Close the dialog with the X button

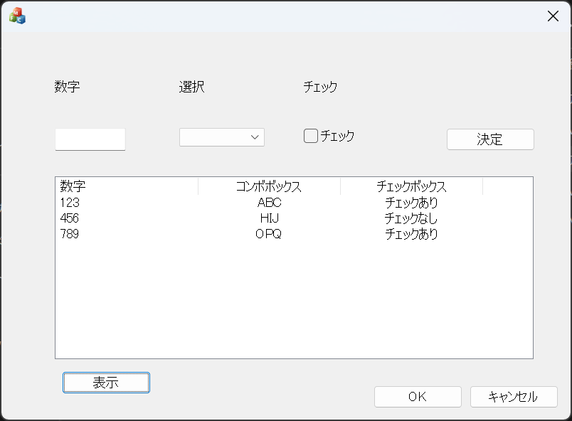point(553,16)
